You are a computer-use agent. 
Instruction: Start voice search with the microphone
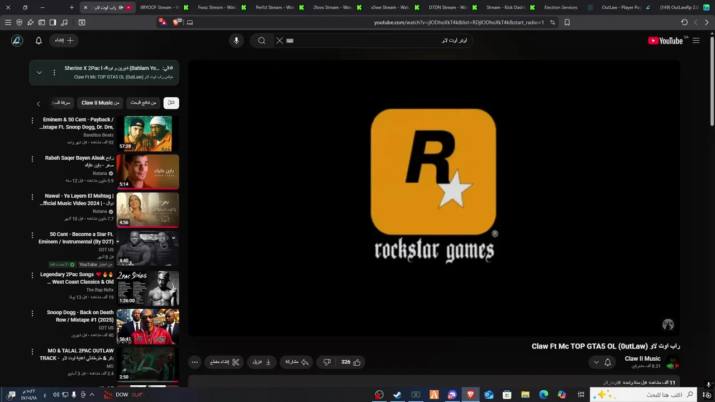point(236,40)
